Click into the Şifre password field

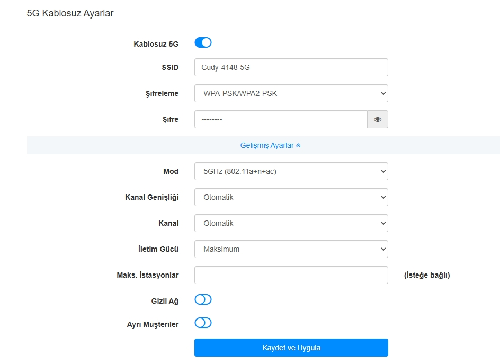click(281, 119)
